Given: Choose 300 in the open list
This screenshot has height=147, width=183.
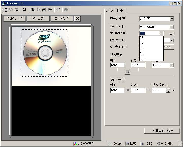Looking at the screenshot, I should pyautogui.click(x=151, y=50).
